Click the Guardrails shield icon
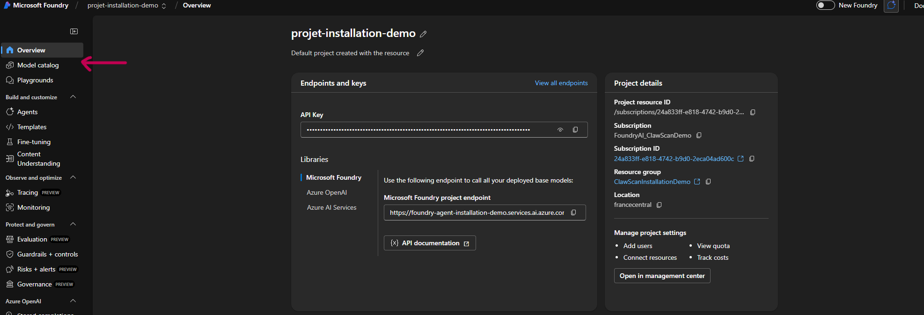Viewport: 924px width, 315px height. pyautogui.click(x=10, y=254)
